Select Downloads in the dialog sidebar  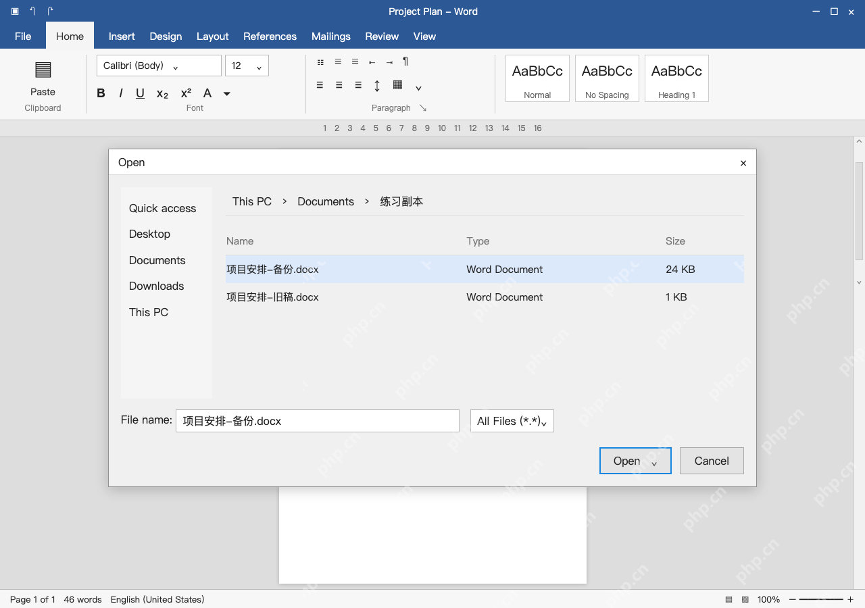[156, 286]
